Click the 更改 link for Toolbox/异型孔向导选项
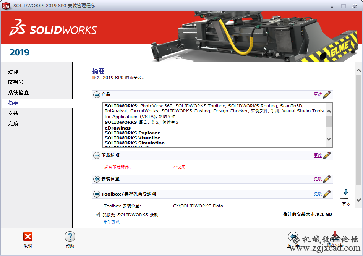The height and width of the screenshot is (256, 363). coord(318,194)
